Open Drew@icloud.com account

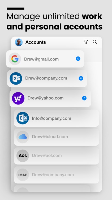(57, 137)
